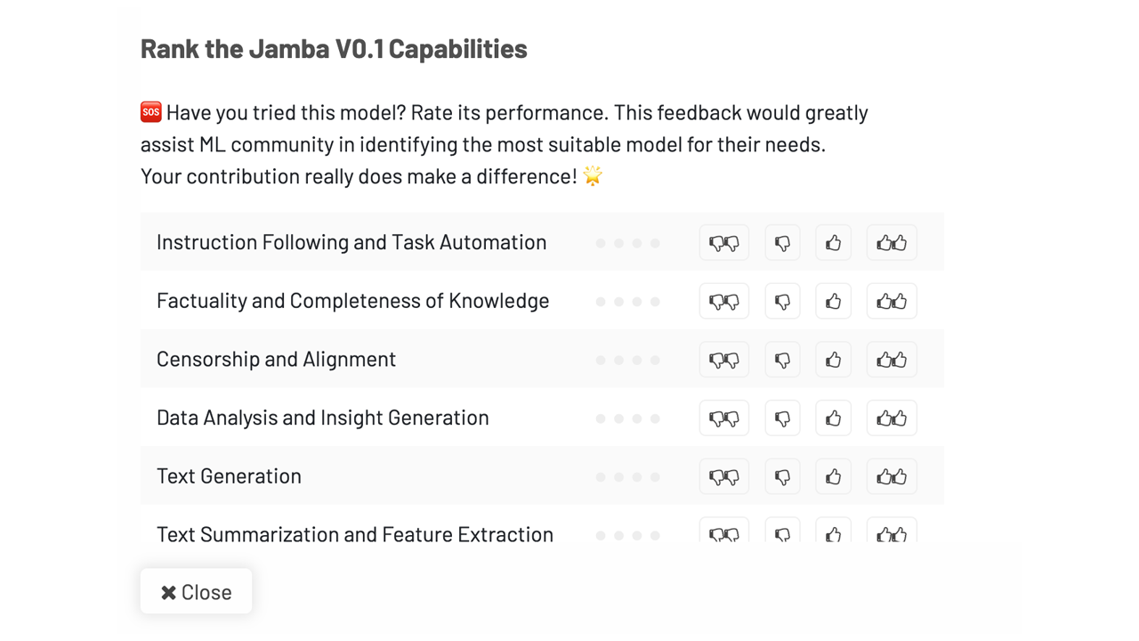The height and width of the screenshot is (641, 1139).
Task: Rate Factuality and Completeness with thumbs up
Action: click(833, 301)
